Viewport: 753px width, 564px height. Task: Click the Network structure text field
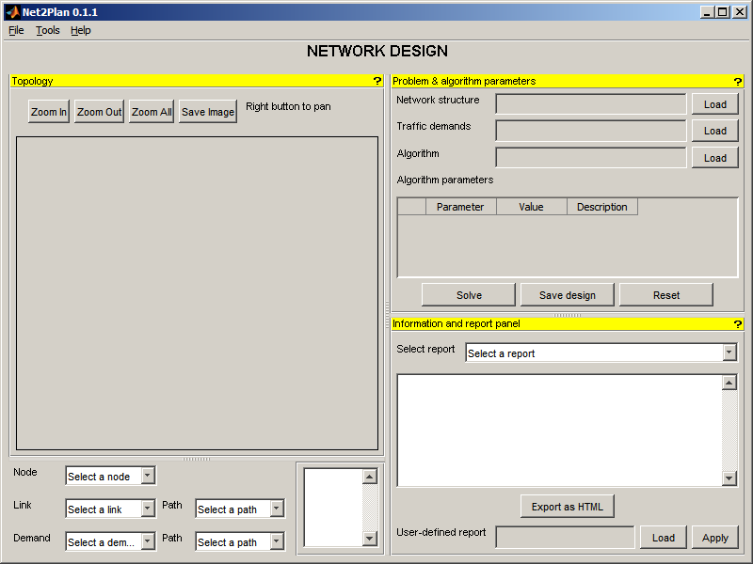[591, 104]
